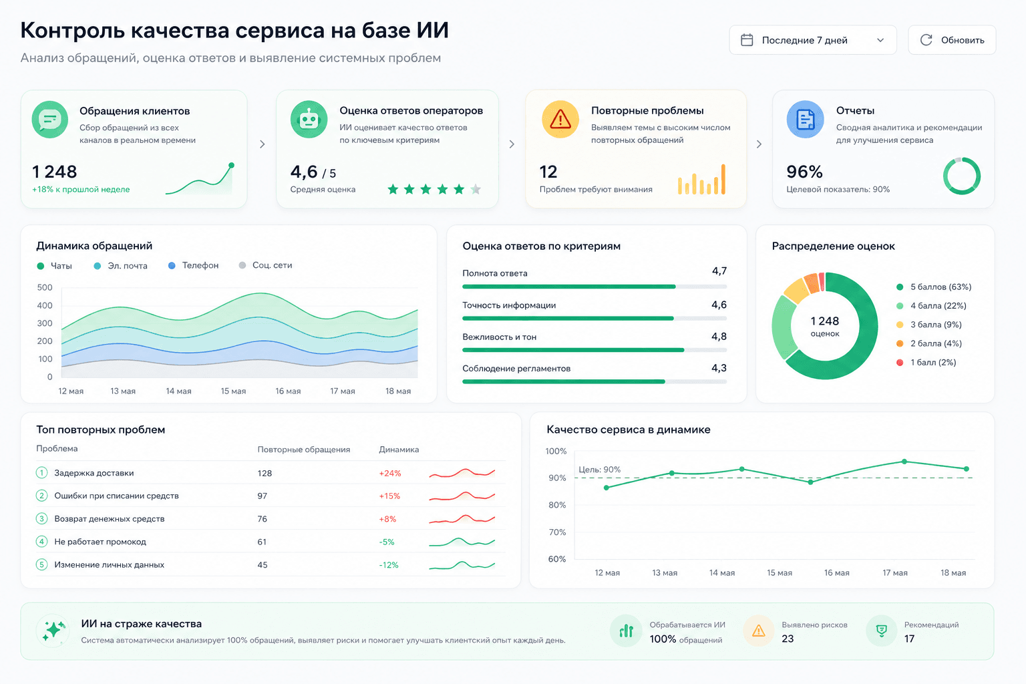Click the bar chart icon beside Обрабатывается ИИ
This screenshot has width=1026, height=684.
point(627,631)
